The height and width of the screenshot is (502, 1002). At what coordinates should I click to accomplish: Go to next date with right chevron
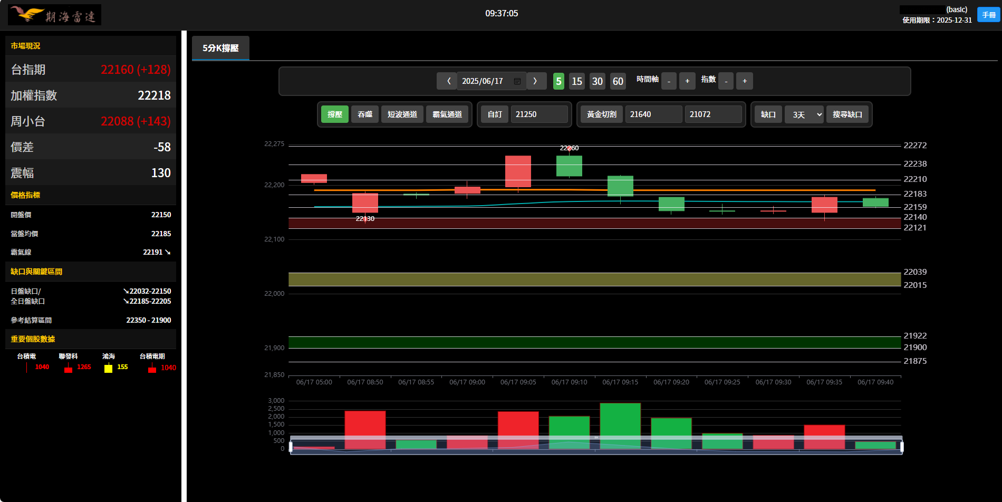(x=535, y=81)
